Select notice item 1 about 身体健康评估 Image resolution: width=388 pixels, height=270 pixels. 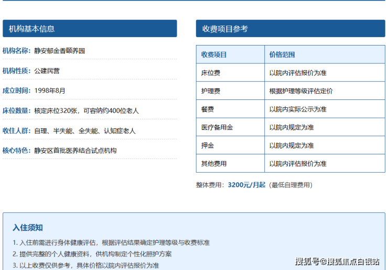coord(111,243)
